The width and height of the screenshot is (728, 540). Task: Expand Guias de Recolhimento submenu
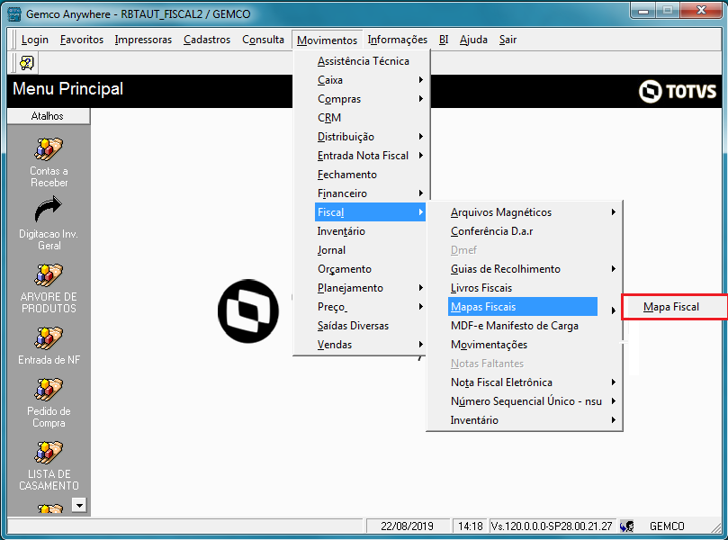pos(534,269)
